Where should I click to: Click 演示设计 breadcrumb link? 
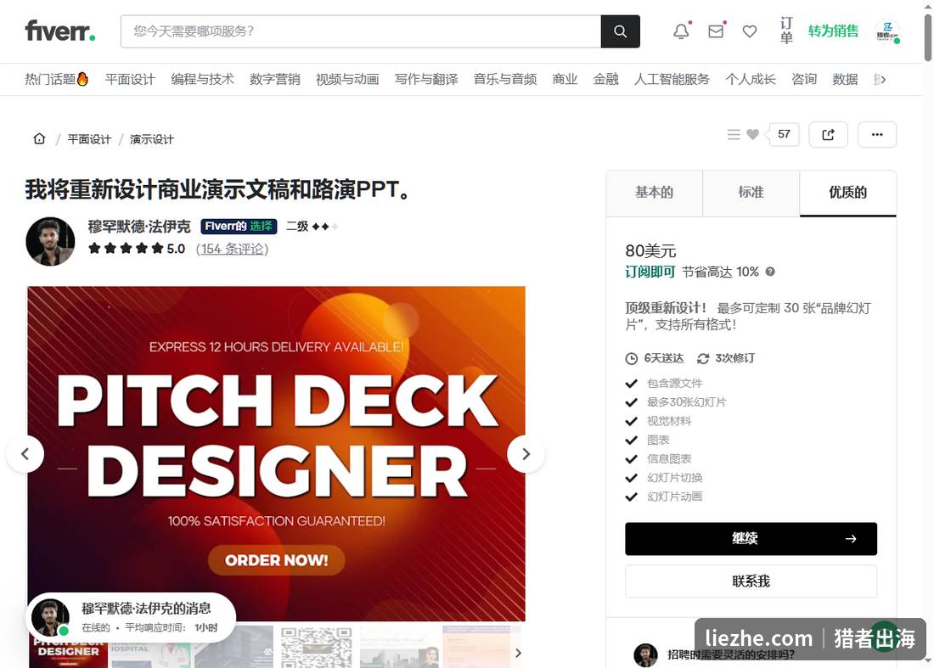pyautogui.click(x=152, y=139)
